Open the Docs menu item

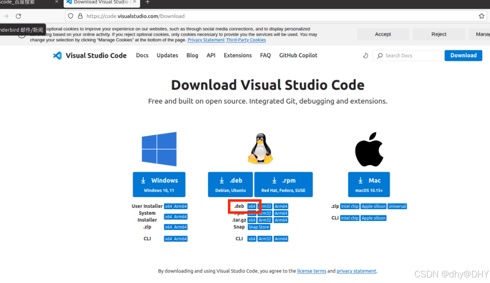coord(142,55)
